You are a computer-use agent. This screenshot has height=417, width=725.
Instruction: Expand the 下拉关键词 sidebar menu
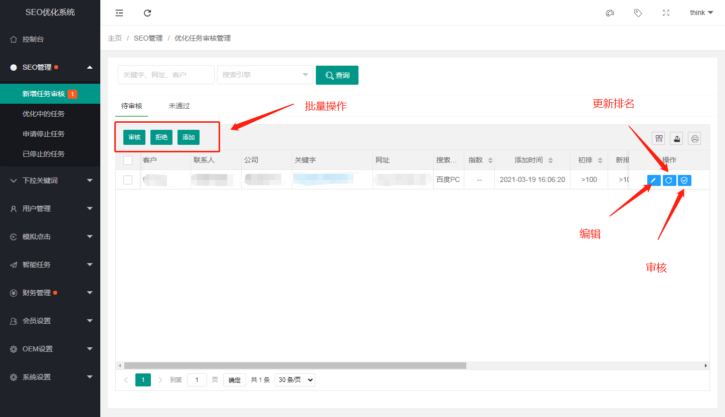coord(50,180)
